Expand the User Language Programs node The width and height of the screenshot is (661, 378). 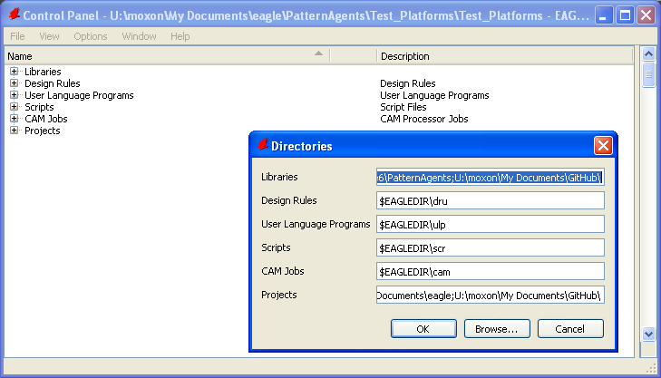(x=14, y=95)
